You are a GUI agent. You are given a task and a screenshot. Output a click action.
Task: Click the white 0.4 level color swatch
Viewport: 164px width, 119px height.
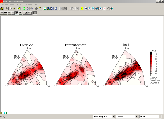(151, 75)
